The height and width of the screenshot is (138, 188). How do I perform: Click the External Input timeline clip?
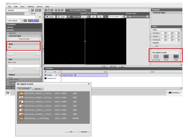click(84, 75)
